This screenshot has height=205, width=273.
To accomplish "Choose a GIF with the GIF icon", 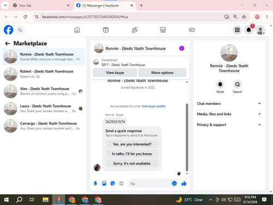I will pyautogui.click(x=121, y=183).
